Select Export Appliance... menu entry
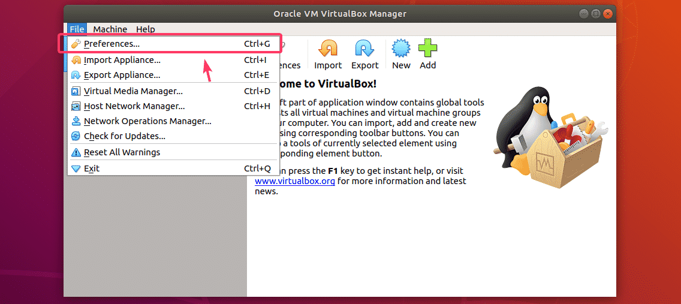 pyautogui.click(x=173, y=75)
